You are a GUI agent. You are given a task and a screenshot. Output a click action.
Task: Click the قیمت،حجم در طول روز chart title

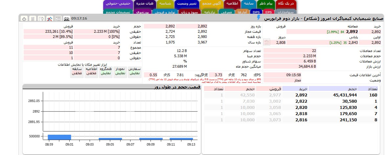176,87
